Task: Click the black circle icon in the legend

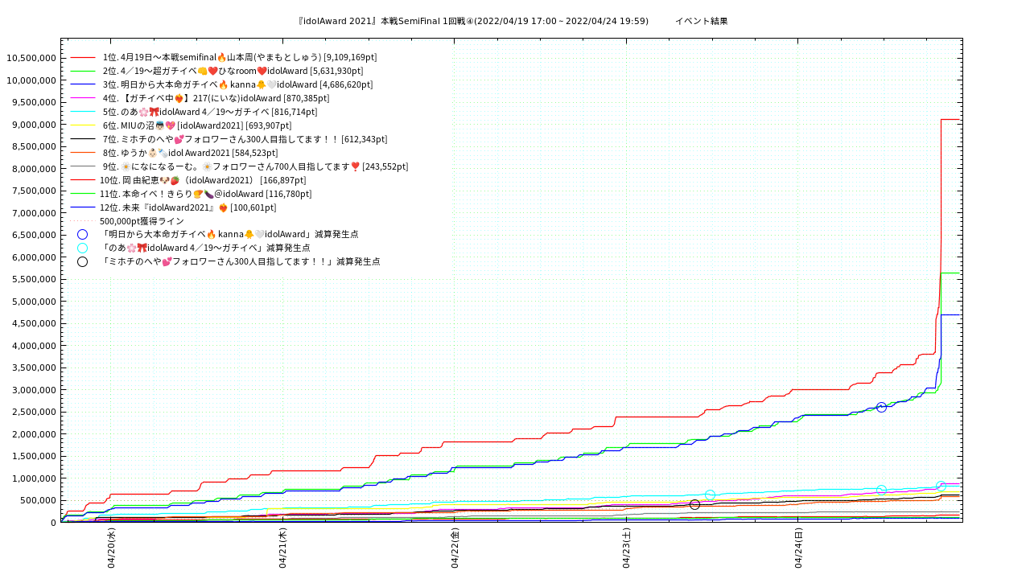Action: [x=82, y=262]
